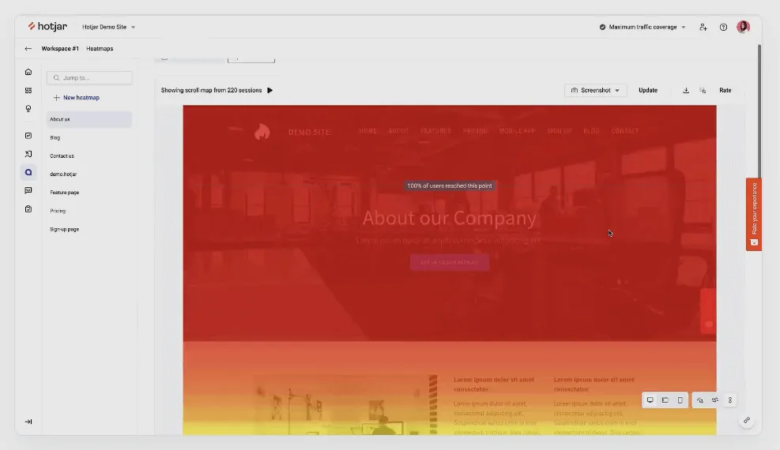Switch to tablet device view
Image resolution: width=780 pixels, height=450 pixels.
pyautogui.click(x=665, y=400)
